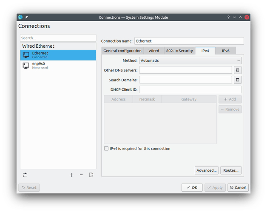Screen dimensions: 267x213
Task: Open DNS servers editor icon button
Action: click(238, 70)
